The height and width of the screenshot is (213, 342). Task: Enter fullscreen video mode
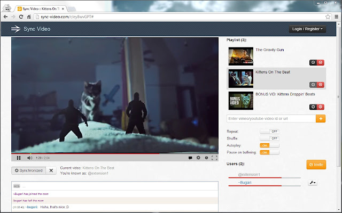[x=214, y=158]
